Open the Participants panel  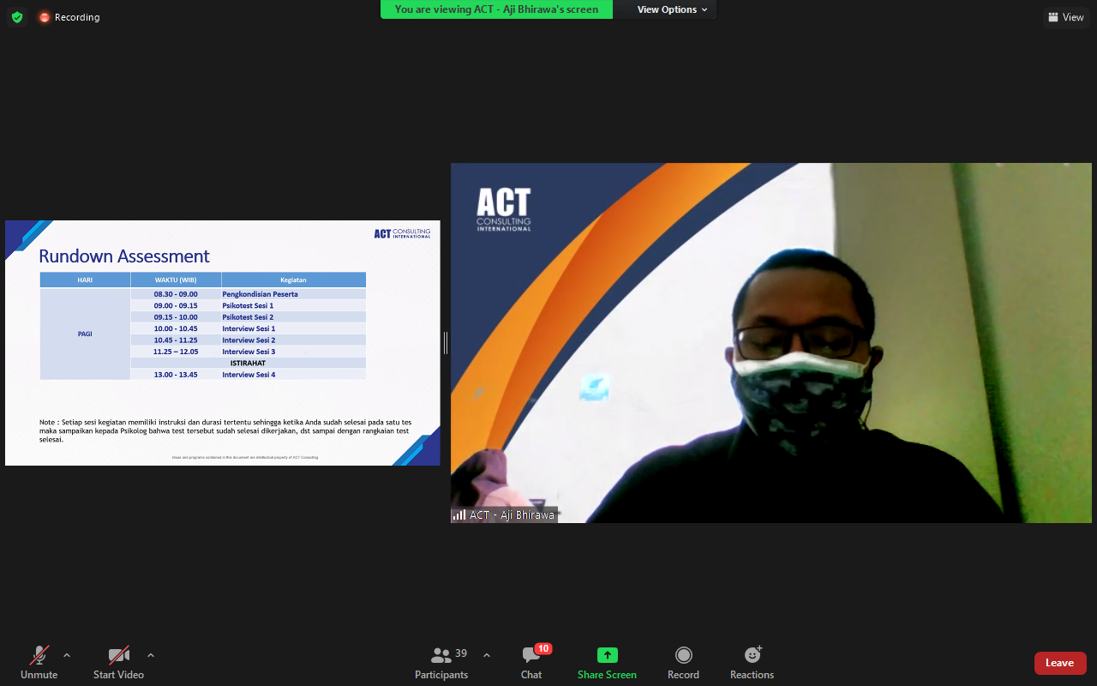(x=441, y=662)
